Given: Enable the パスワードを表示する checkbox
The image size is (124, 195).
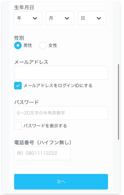Looking at the screenshot, I should coord(18,126).
